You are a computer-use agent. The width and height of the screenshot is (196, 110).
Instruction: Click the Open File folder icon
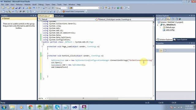pos(13,8)
